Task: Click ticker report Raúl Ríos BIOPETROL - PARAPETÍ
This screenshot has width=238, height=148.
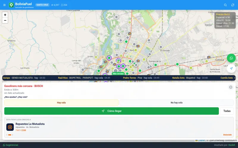Action: pyautogui.click(x=84, y=78)
